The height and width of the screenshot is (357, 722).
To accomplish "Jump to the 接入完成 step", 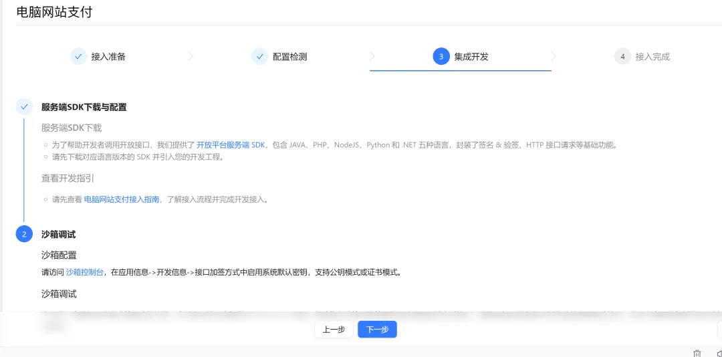I will (652, 57).
